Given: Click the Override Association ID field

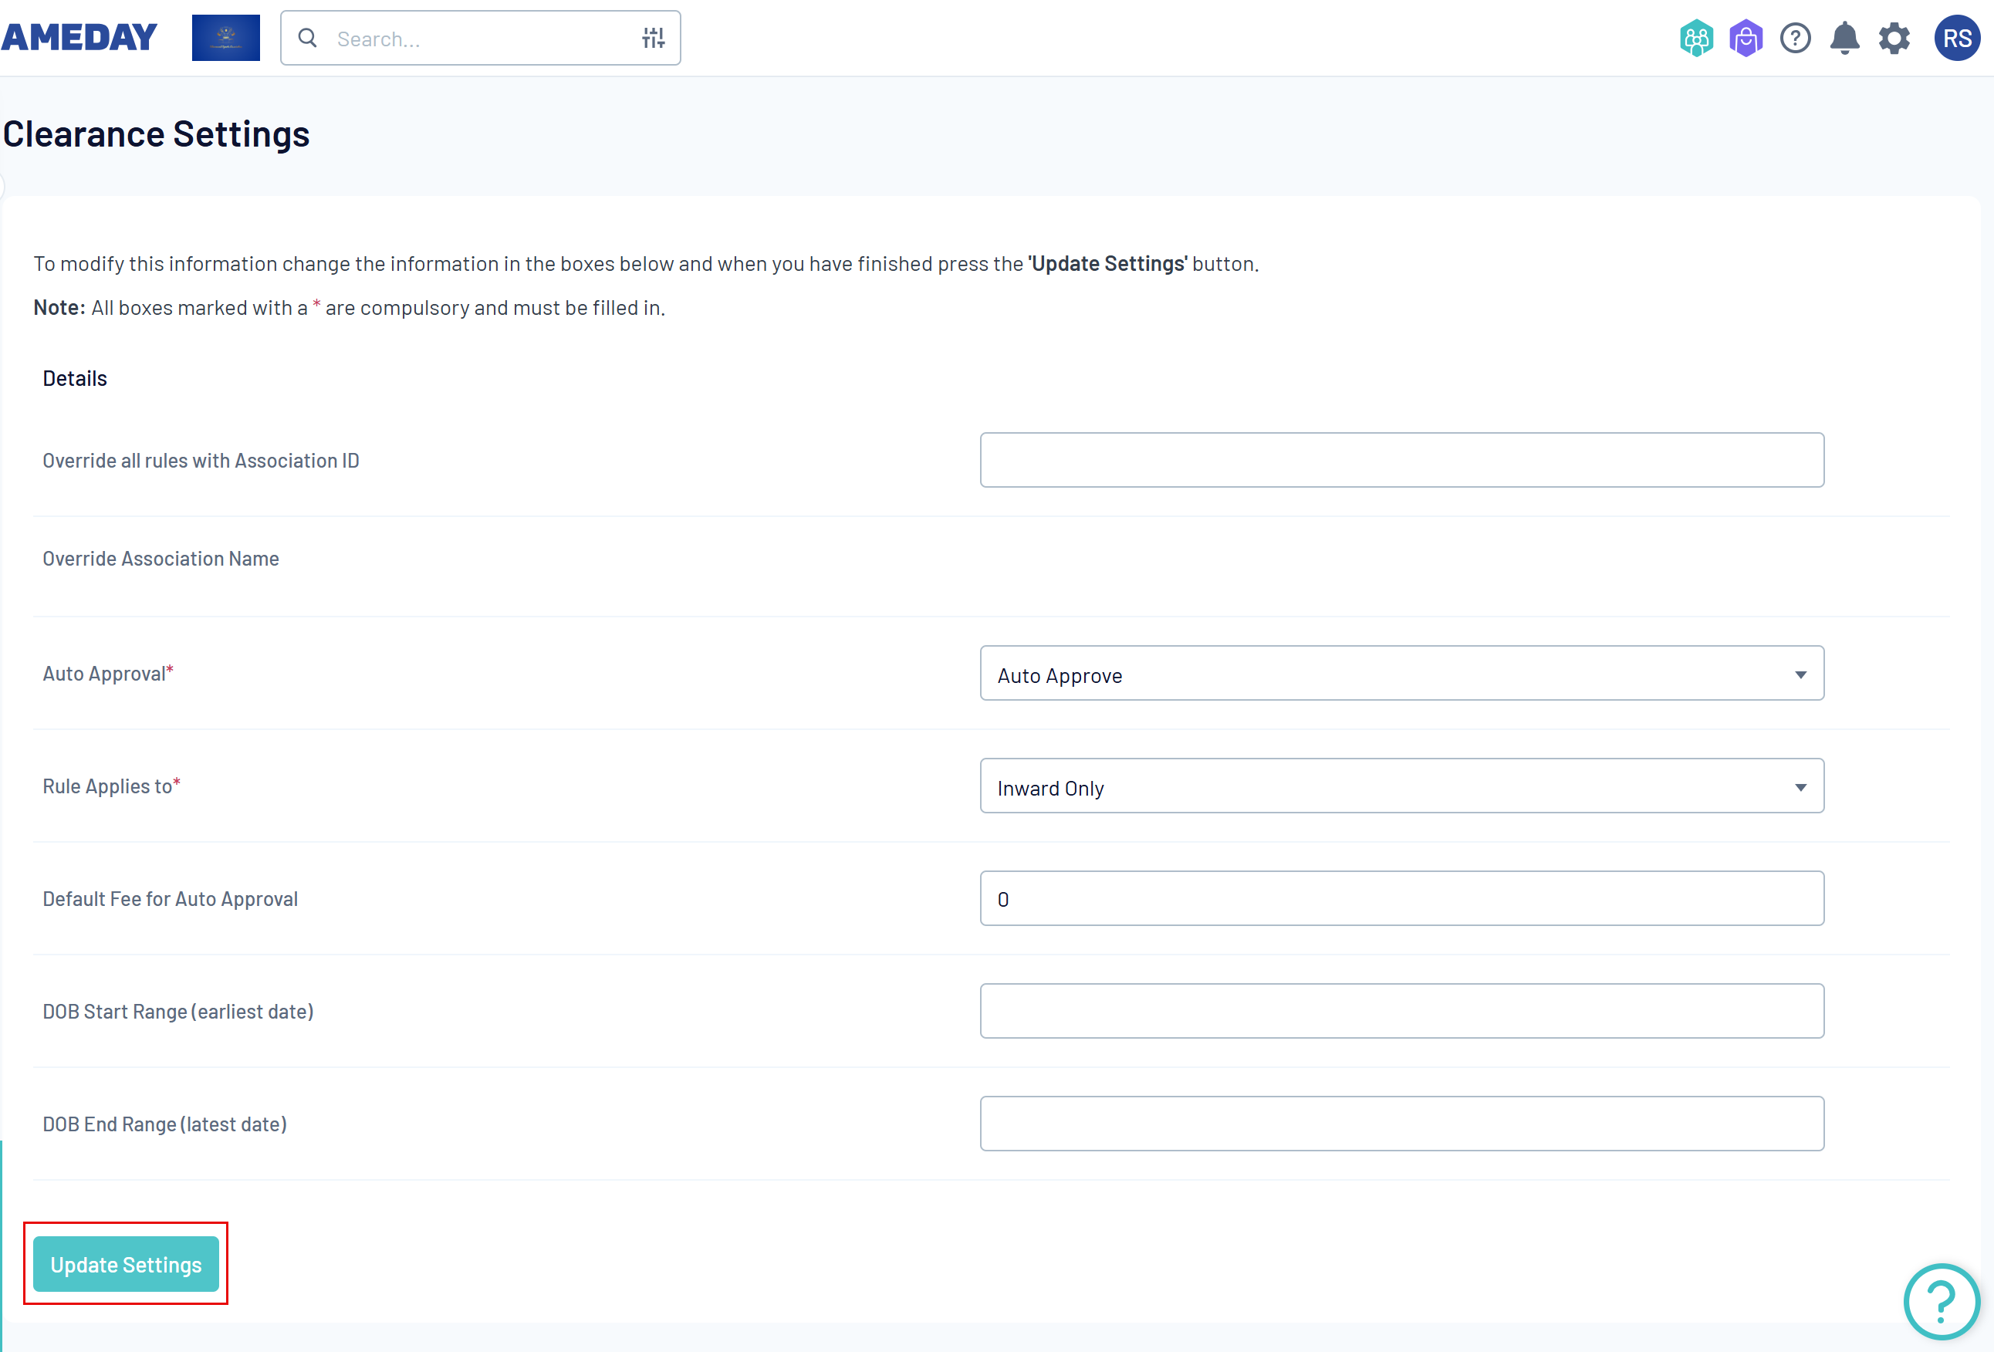Looking at the screenshot, I should (1401, 460).
